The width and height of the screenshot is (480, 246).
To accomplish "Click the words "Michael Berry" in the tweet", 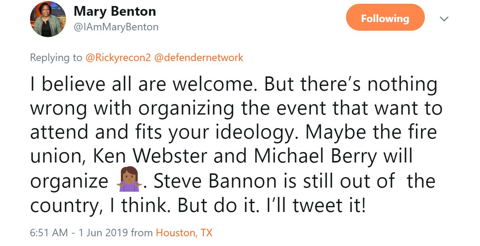I will pyautogui.click(x=315, y=157).
